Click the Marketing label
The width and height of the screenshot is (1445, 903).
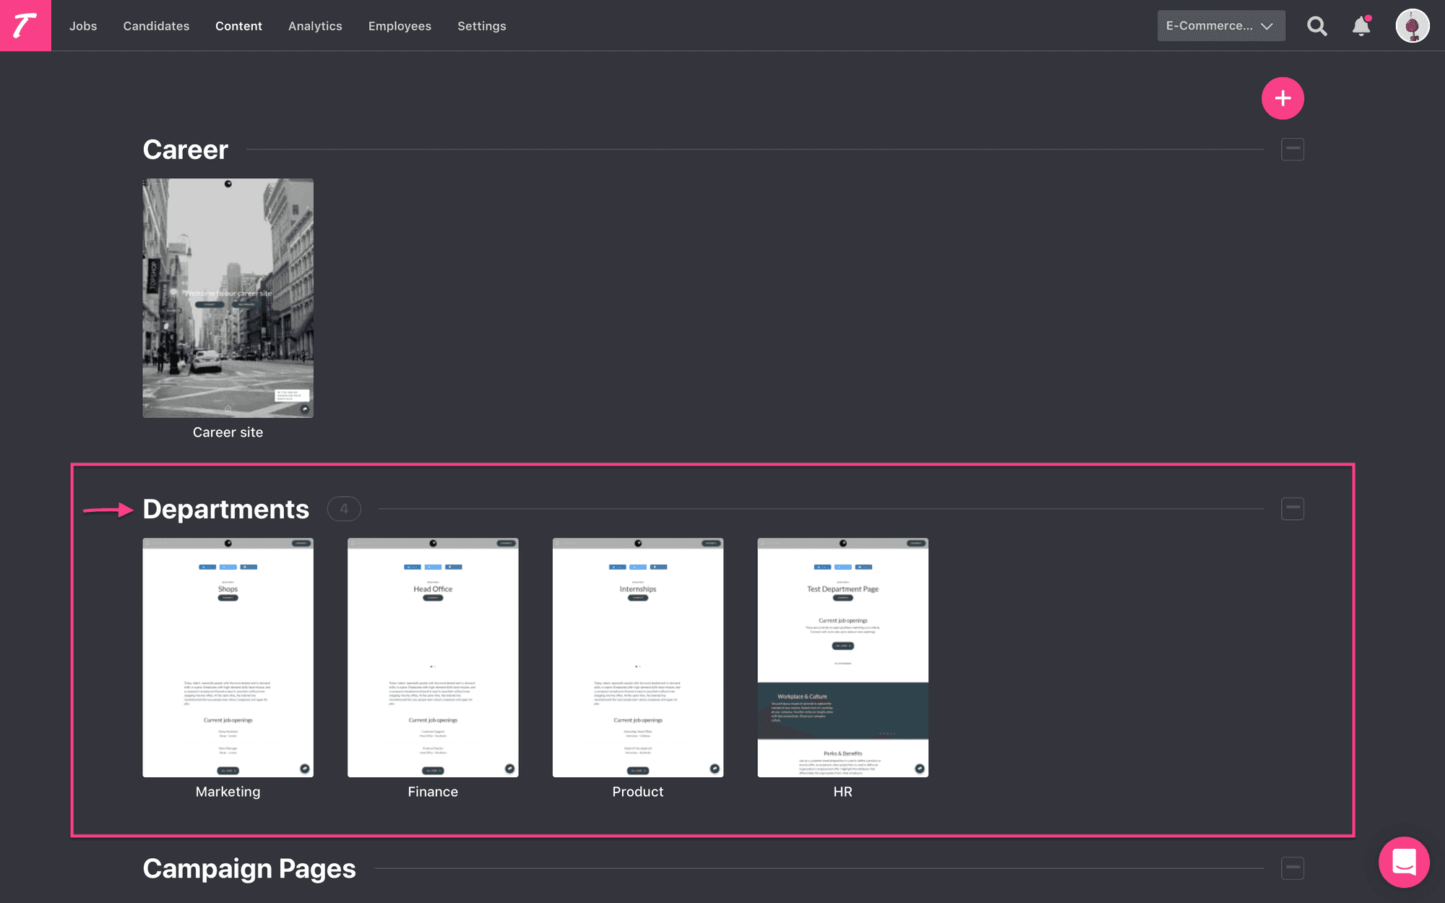228,792
